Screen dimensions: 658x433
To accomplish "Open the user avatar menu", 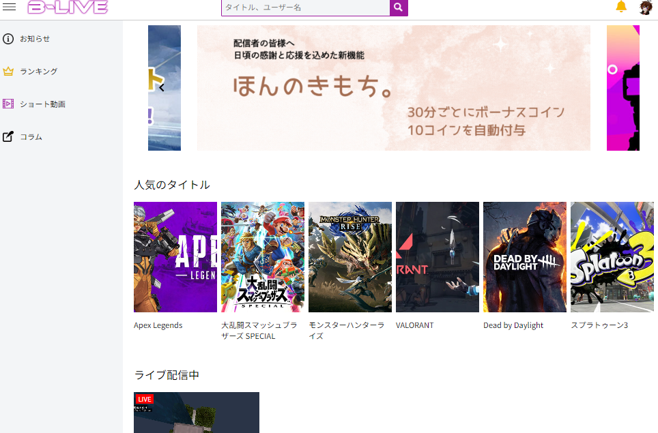I will point(646,7).
